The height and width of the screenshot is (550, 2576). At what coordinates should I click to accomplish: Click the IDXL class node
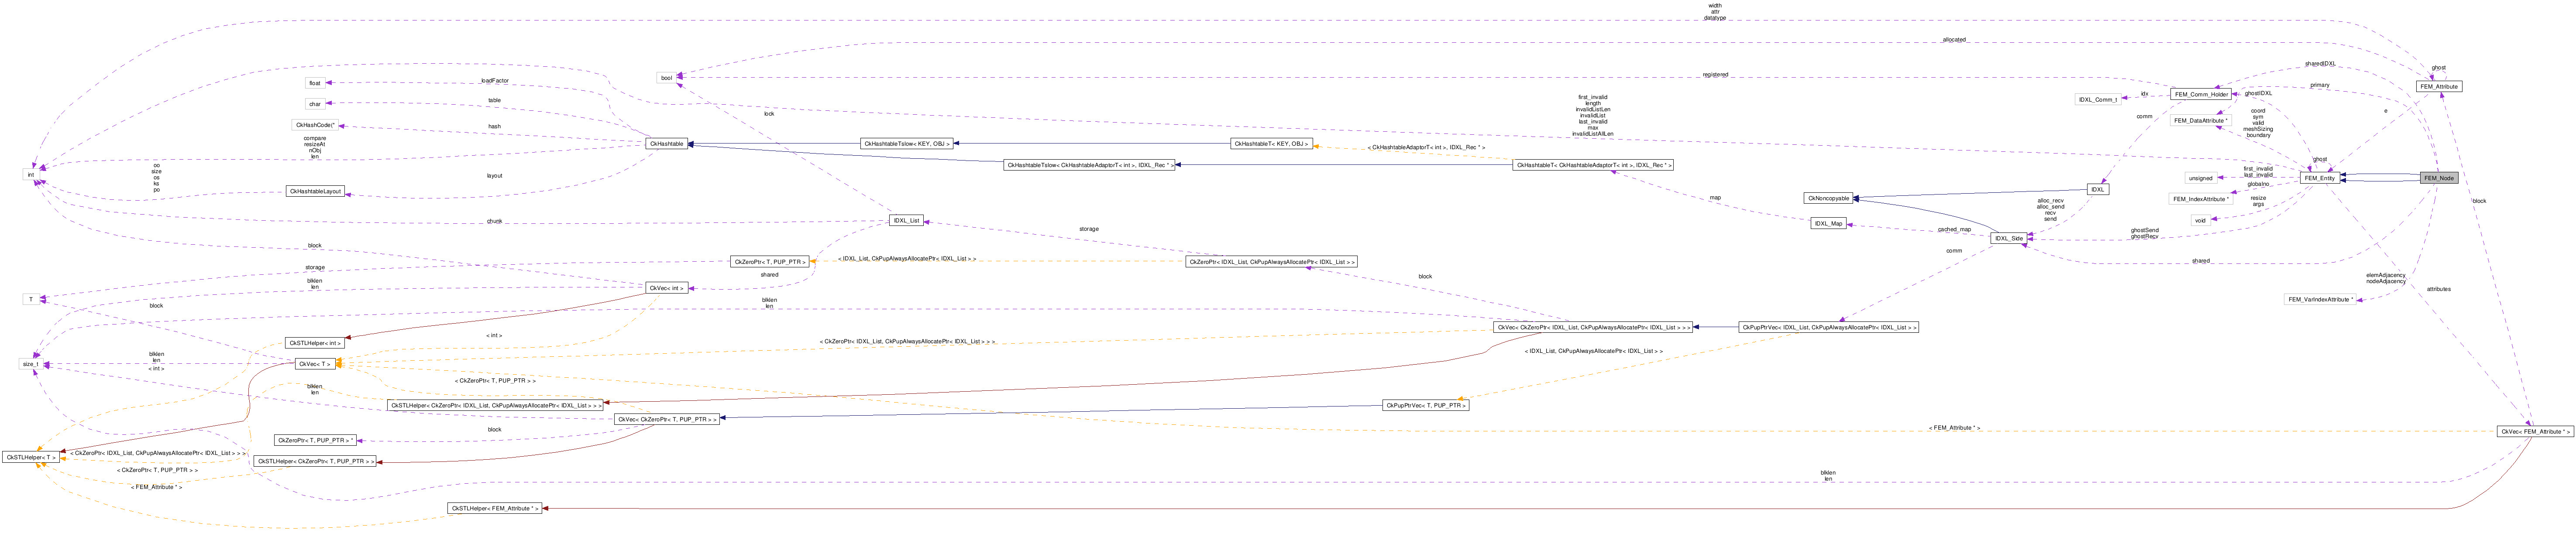[x=2097, y=189]
